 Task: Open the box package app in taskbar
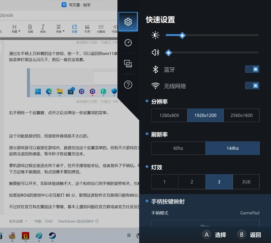[x=12, y=236]
